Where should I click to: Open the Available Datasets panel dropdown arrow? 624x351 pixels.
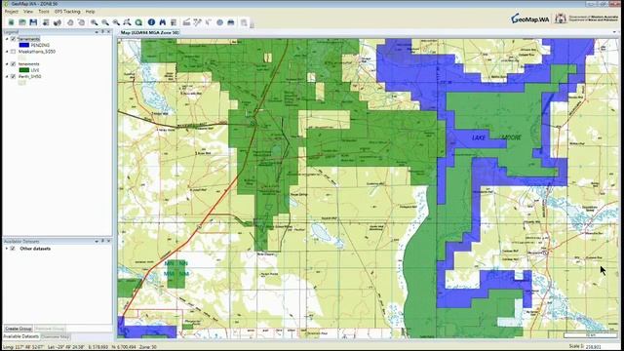point(97,241)
